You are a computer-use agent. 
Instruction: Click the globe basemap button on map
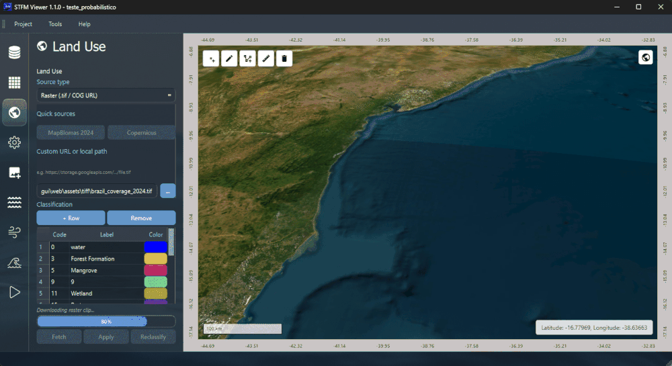(x=645, y=57)
